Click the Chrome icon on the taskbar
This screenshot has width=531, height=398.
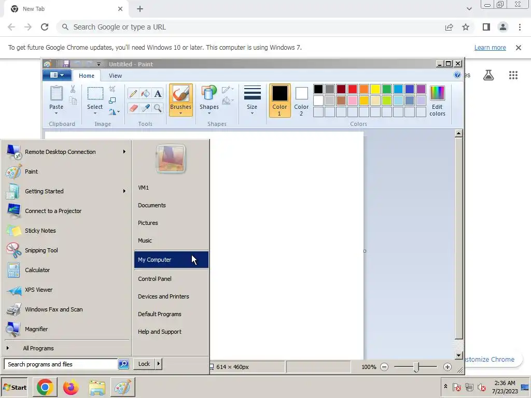coord(45,388)
